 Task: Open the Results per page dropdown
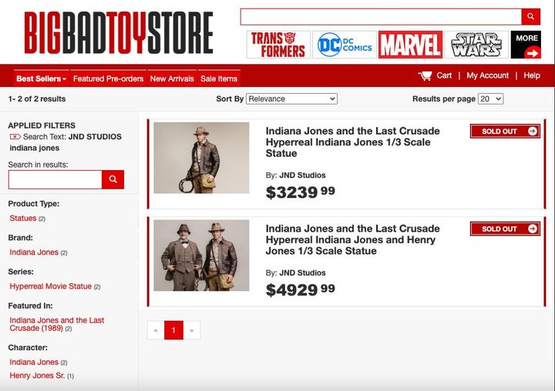490,99
